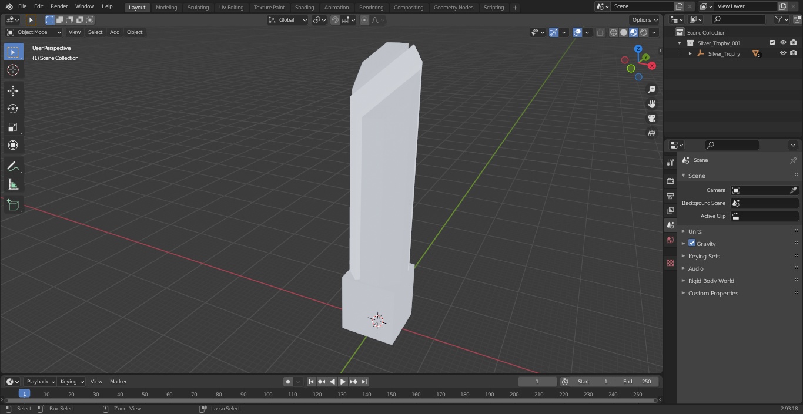Jump to the last frame

tap(364, 382)
